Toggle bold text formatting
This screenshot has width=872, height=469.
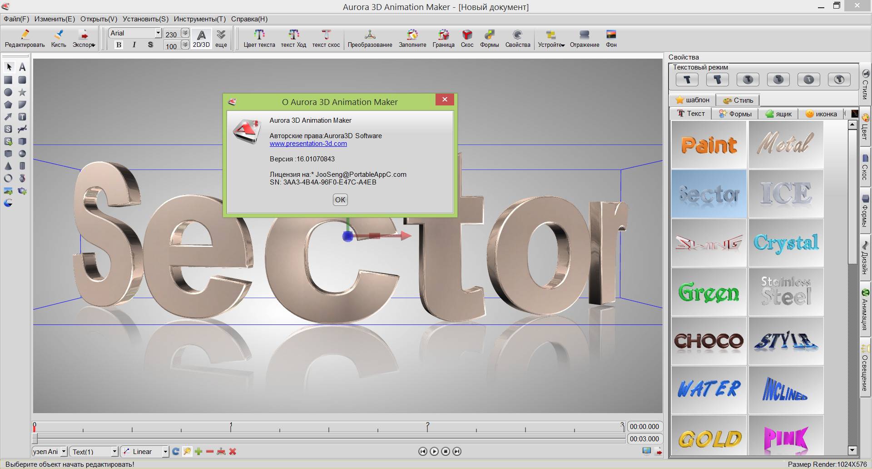(119, 45)
